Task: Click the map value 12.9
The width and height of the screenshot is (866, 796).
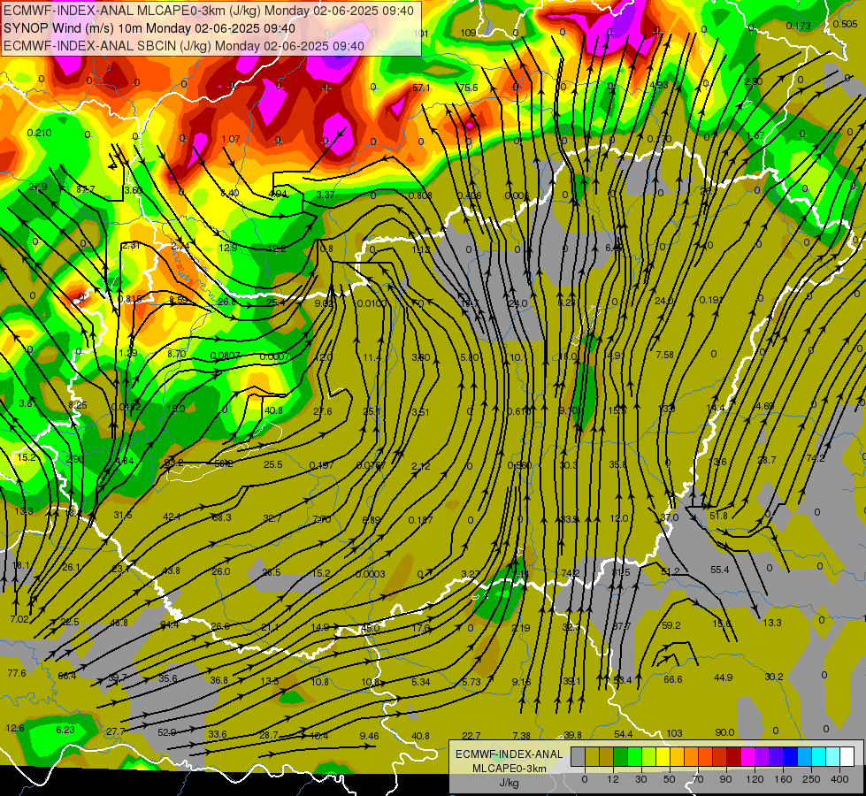Action: pos(228,248)
